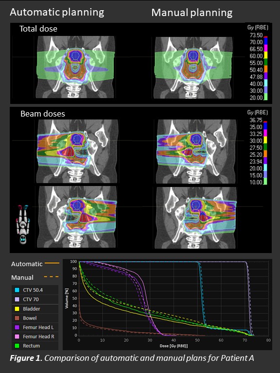Open the manual planning total dose image
The height and width of the screenshot is (373, 280).
click(193, 68)
